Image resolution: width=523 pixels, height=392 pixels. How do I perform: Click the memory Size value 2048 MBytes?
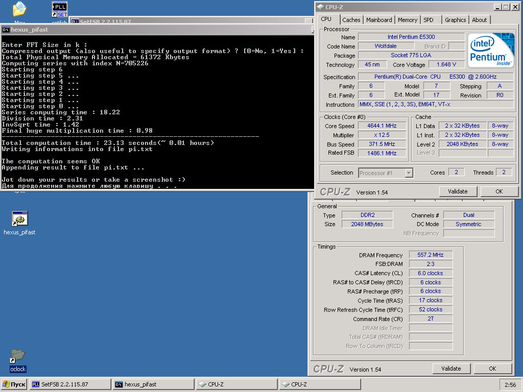pos(367,224)
